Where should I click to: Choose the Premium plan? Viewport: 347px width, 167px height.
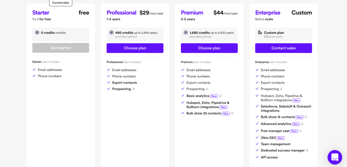tap(209, 48)
